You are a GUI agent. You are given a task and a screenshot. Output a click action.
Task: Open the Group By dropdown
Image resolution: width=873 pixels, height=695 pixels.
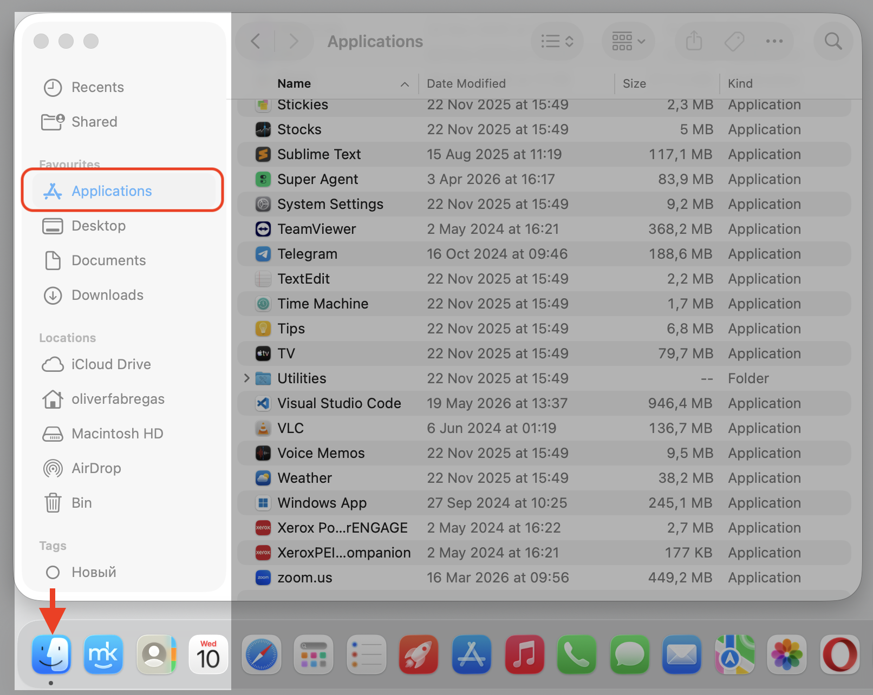pyautogui.click(x=628, y=41)
